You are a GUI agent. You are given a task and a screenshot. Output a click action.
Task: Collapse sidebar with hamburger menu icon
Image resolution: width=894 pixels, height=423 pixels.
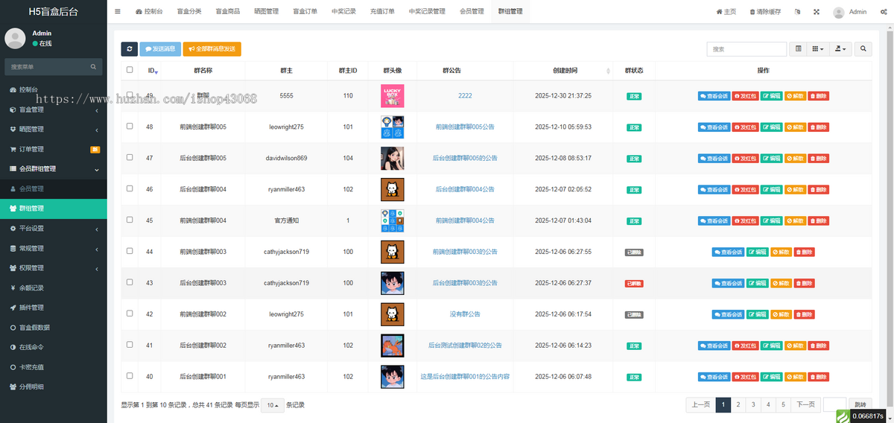coord(118,12)
